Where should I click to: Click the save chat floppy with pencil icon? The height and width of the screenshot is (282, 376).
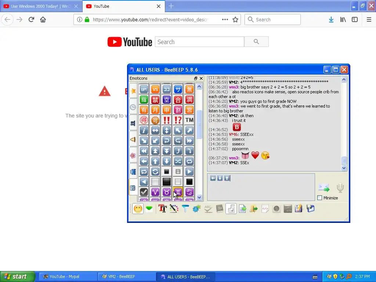click(299, 209)
